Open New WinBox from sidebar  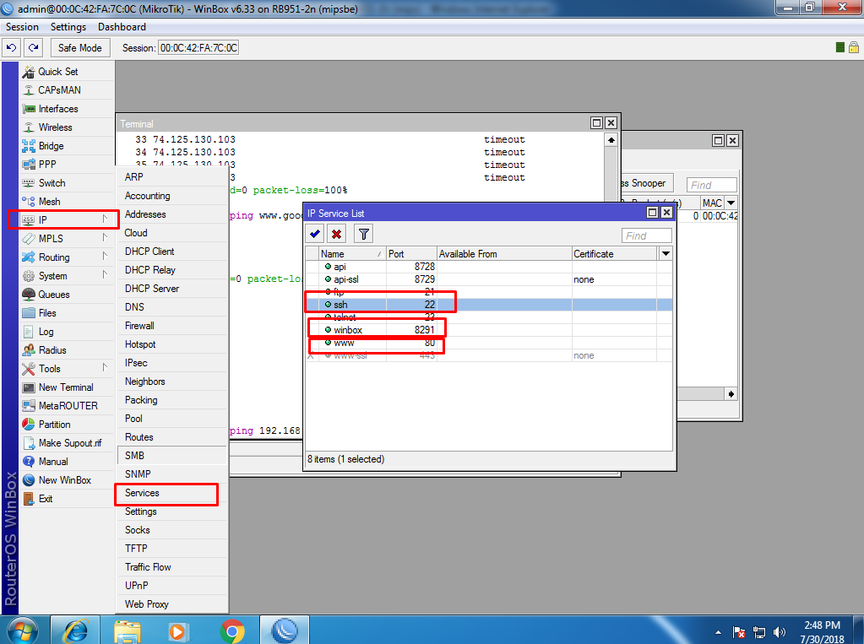coord(67,479)
